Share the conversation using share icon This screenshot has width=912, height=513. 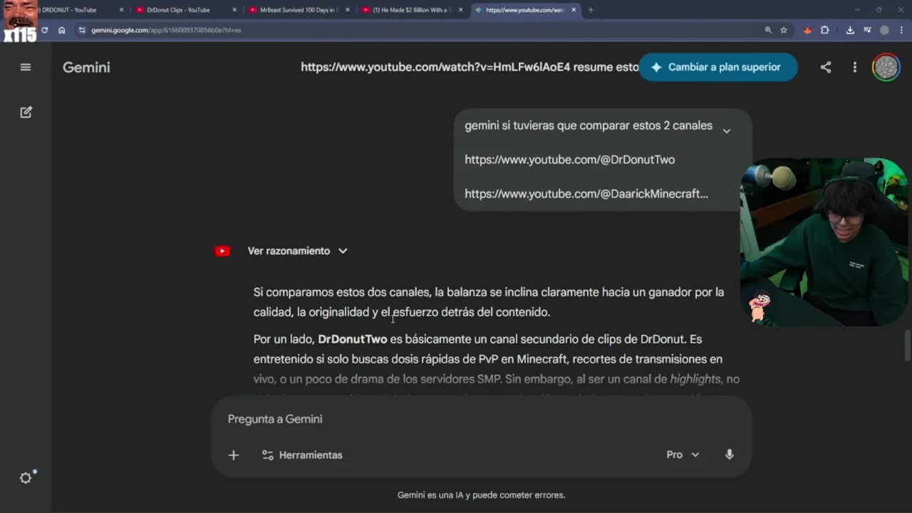825,67
